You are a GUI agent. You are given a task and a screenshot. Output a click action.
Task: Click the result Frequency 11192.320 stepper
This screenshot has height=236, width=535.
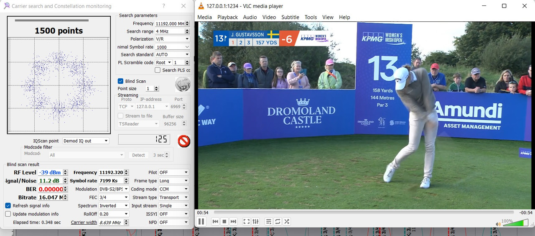[126, 172]
